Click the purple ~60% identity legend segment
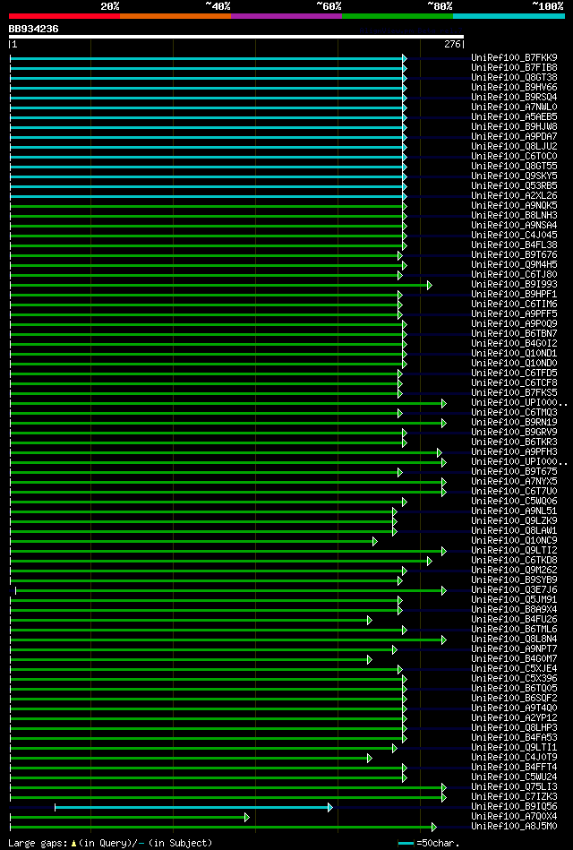This screenshot has height=850, width=573. click(286, 16)
